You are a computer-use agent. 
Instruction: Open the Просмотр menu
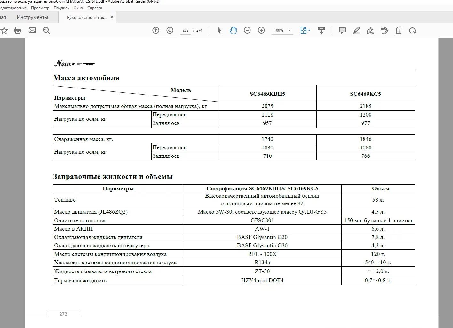(40, 8)
